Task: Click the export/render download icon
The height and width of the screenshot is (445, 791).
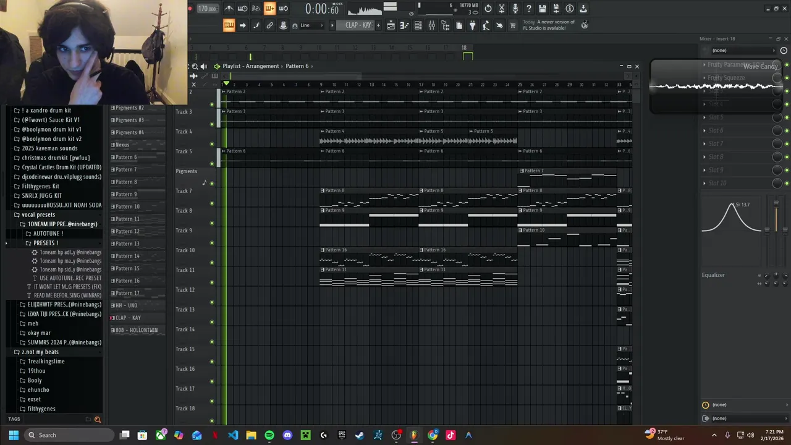Action: 583,9
